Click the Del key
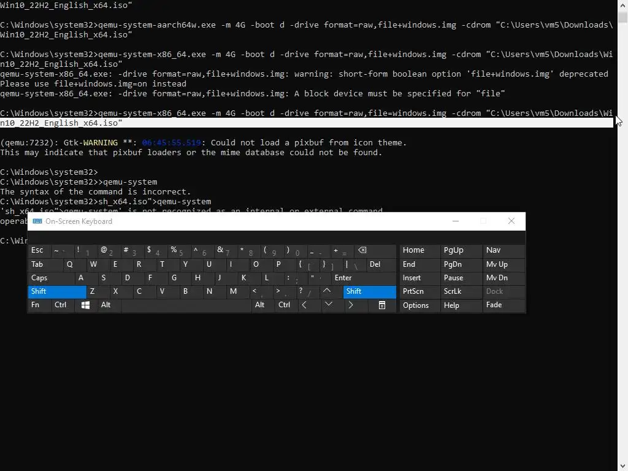 tap(381, 264)
